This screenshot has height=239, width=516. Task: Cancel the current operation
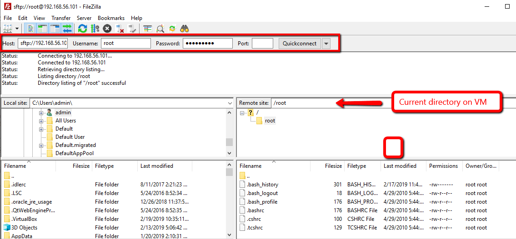click(x=107, y=29)
